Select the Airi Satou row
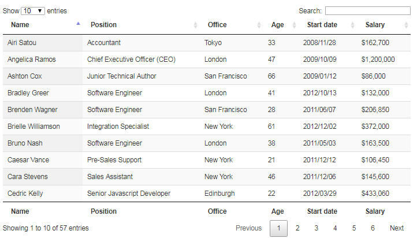The image size is (417, 238). (207, 43)
